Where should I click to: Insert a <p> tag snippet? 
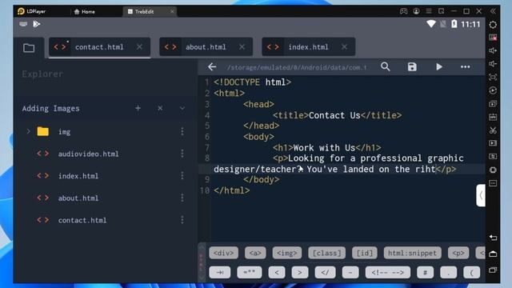pyautogui.click(x=458, y=253)
